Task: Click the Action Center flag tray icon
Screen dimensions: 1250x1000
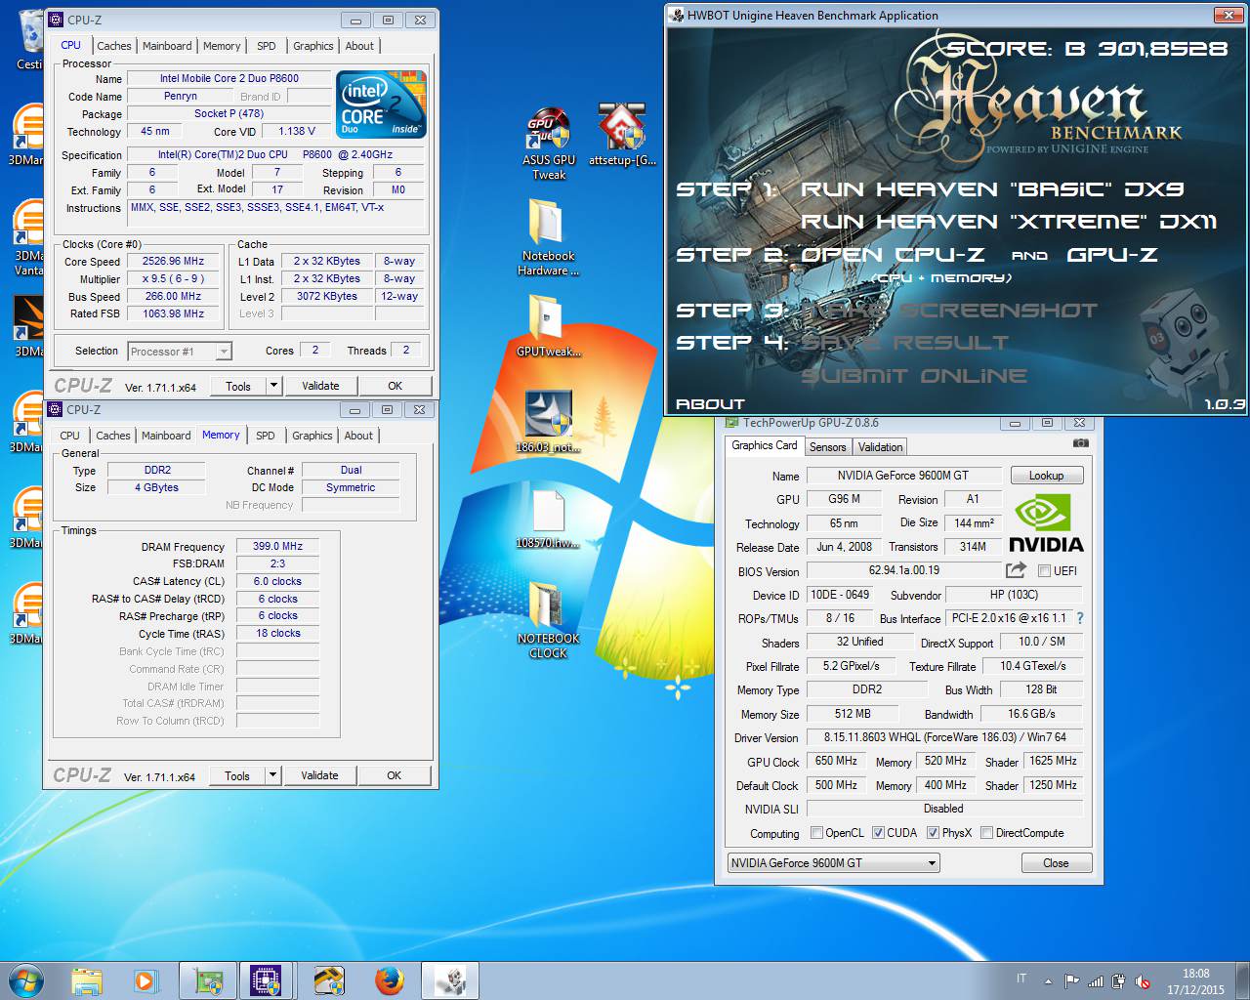Action: pyautogui.click(x=1072, y=981)
